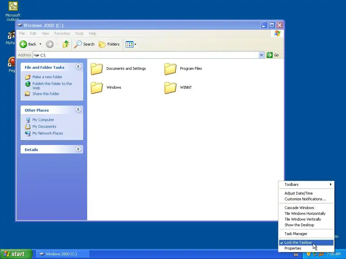Viewport: 346px width, 259px height.
Task: Select the Documents and Settings folder icon
Action: tap(97, 69)
